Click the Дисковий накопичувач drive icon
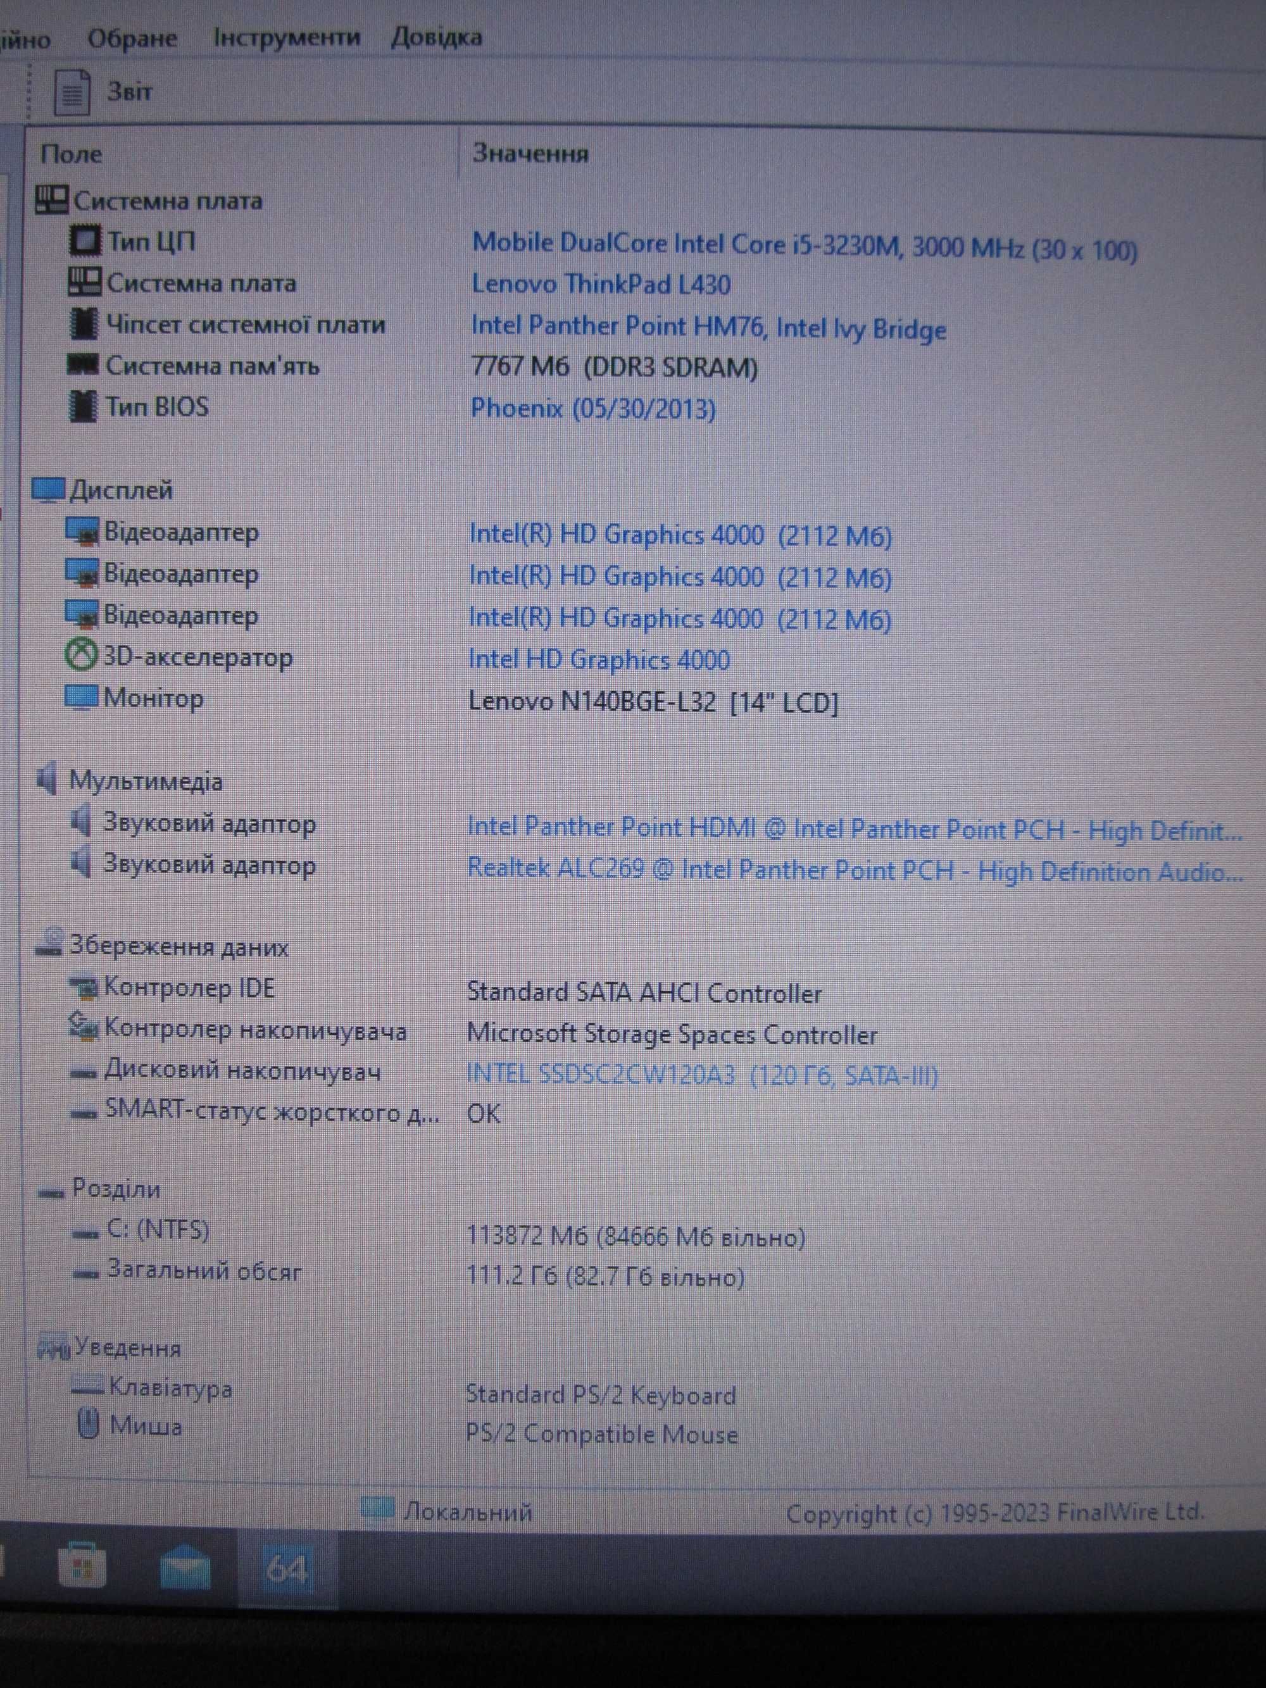This screenshot has width=1266, height=1688. point(83,1072)
